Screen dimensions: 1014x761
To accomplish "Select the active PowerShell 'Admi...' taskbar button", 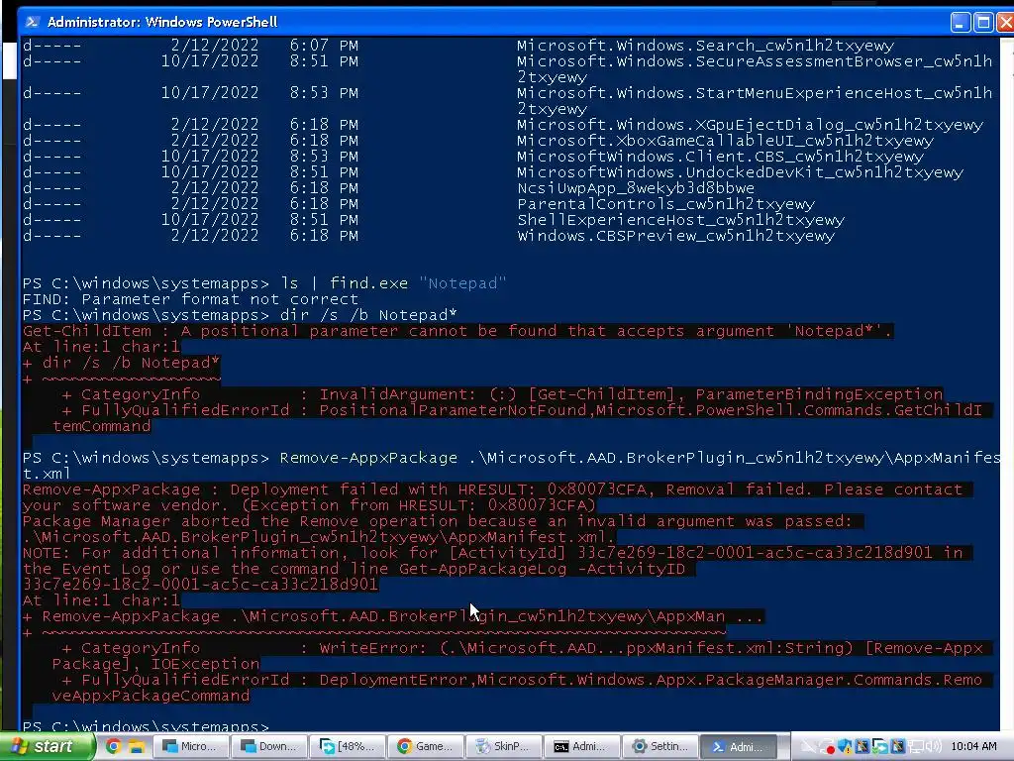I will point(739,746).
